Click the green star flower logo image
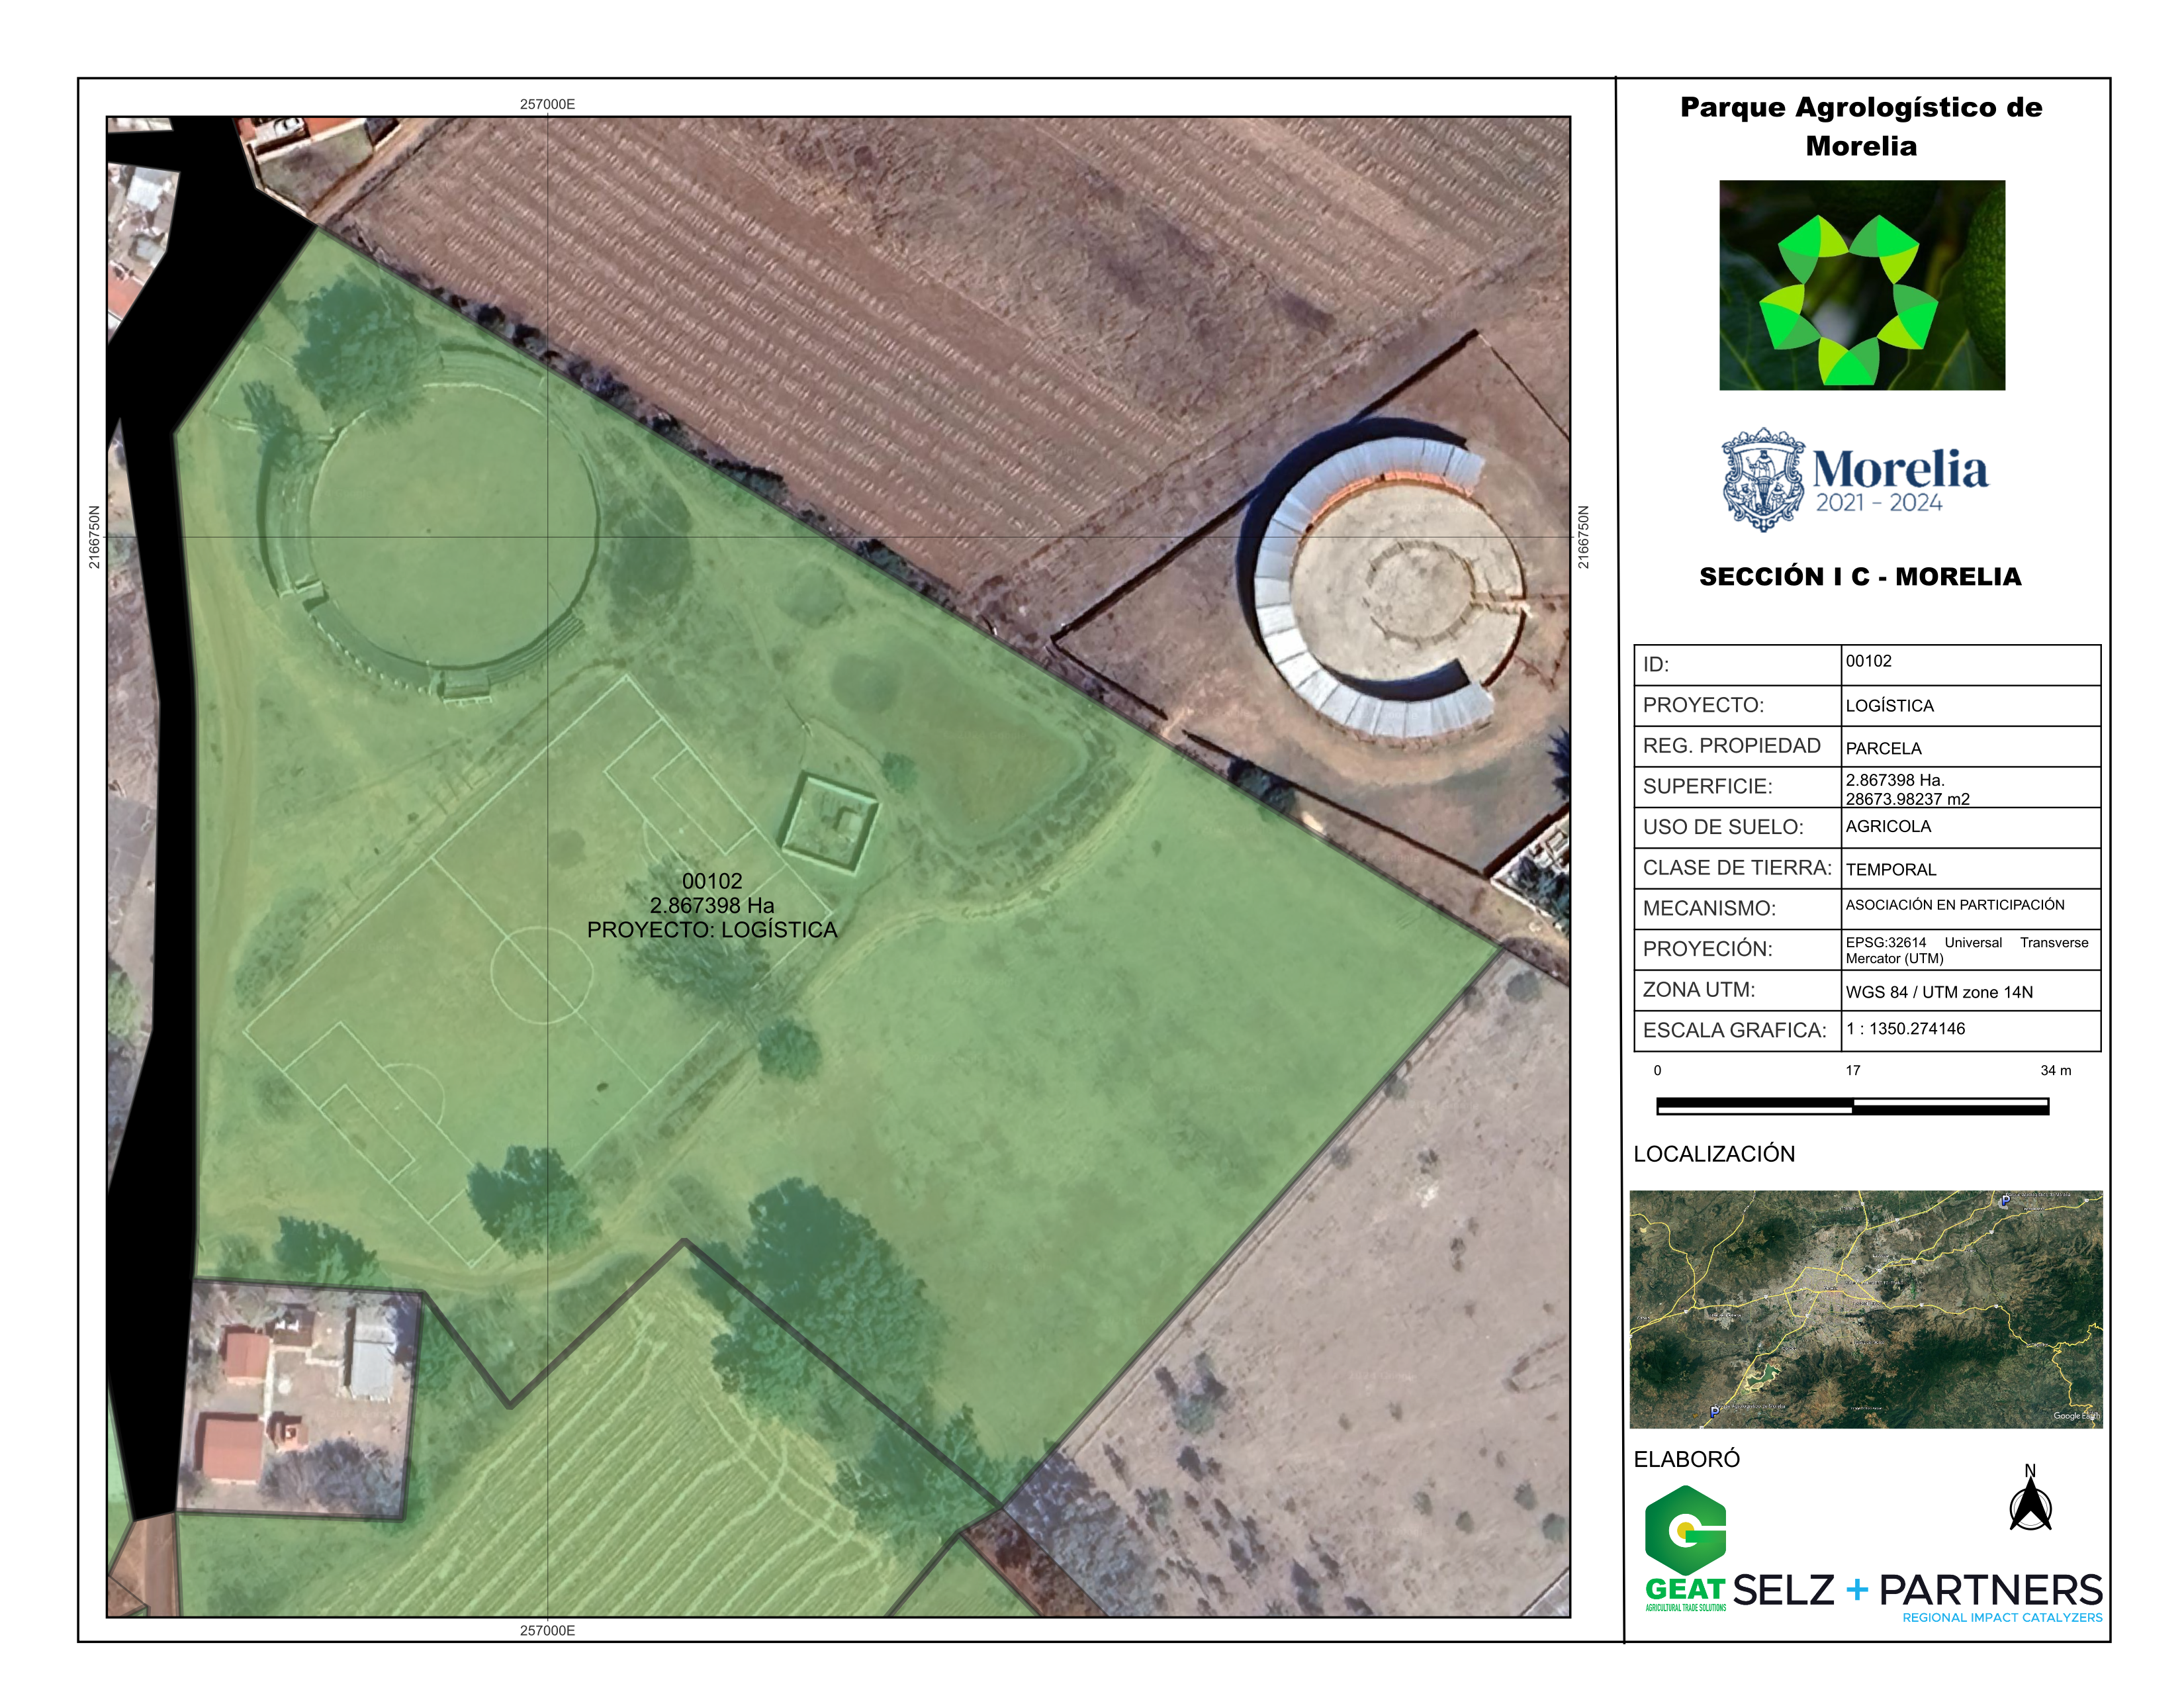This screenshot has width=2184, height=1688. pyautogui.click(x=1861, y=285)
